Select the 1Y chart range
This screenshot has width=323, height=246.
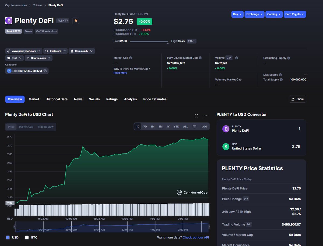pyautogui.click(x=168, y=126)
